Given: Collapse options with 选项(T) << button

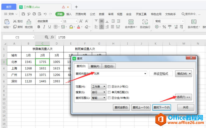Looking at the screenshot, I should click(x=183, y=97).
